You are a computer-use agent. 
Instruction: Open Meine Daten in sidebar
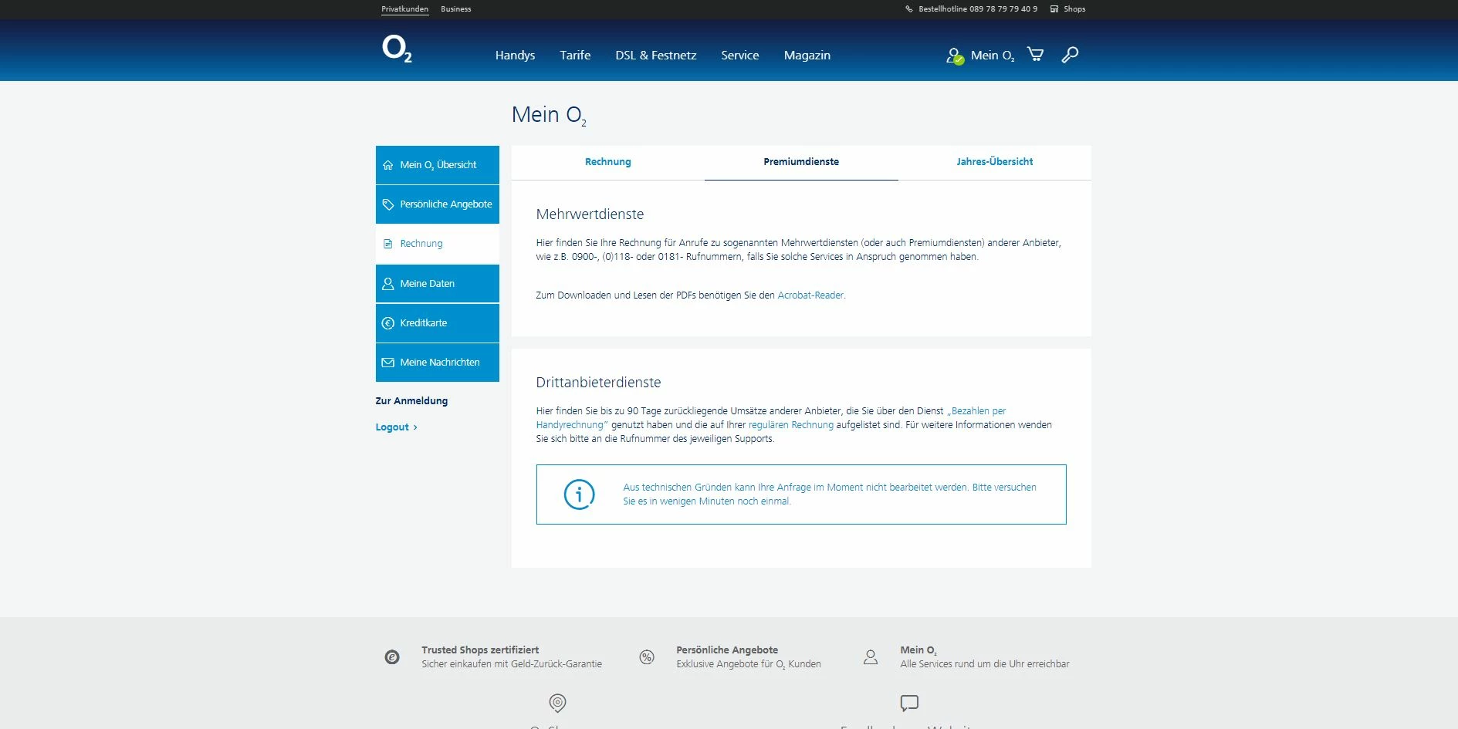(x=438, y=284)
